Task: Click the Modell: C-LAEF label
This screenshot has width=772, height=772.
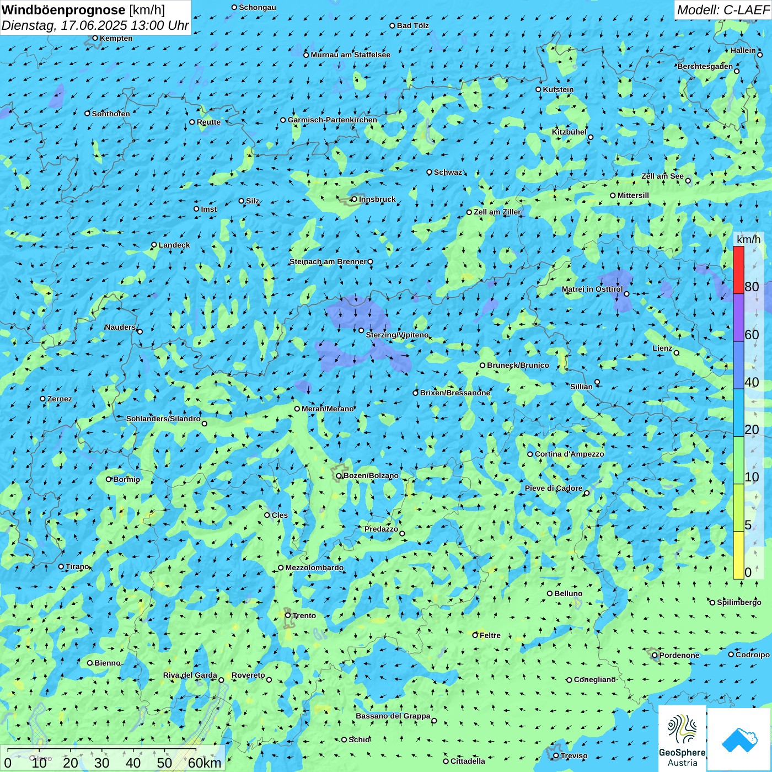Action: [x=723, y=10]
